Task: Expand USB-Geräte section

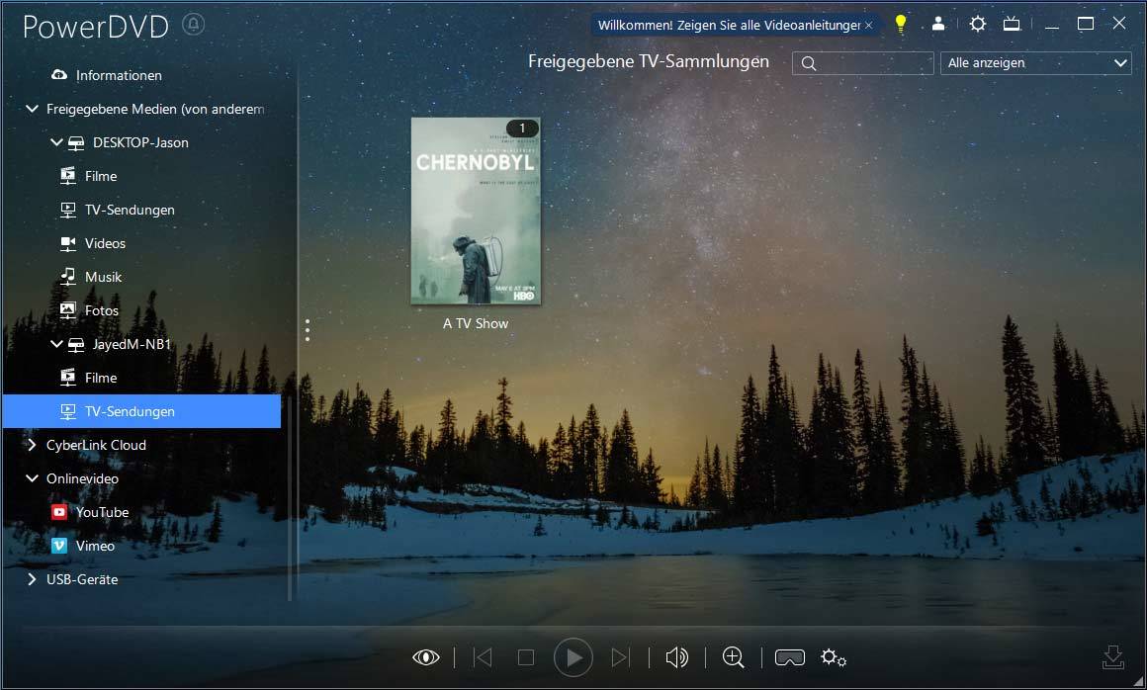Action: 32,579
